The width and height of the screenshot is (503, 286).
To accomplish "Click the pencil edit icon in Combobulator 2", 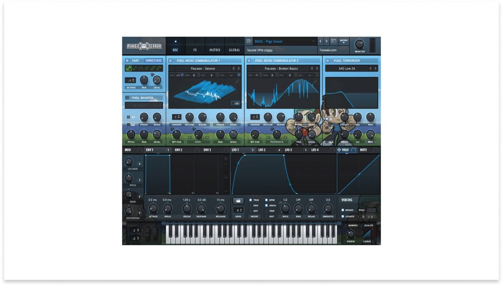I will pyautogui.click(x=315, y=81).
